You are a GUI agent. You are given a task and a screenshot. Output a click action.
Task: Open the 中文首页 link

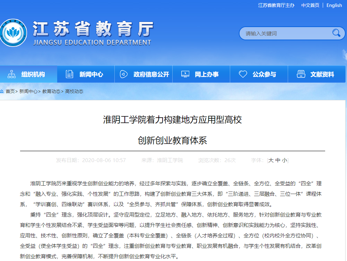[310, 5]
